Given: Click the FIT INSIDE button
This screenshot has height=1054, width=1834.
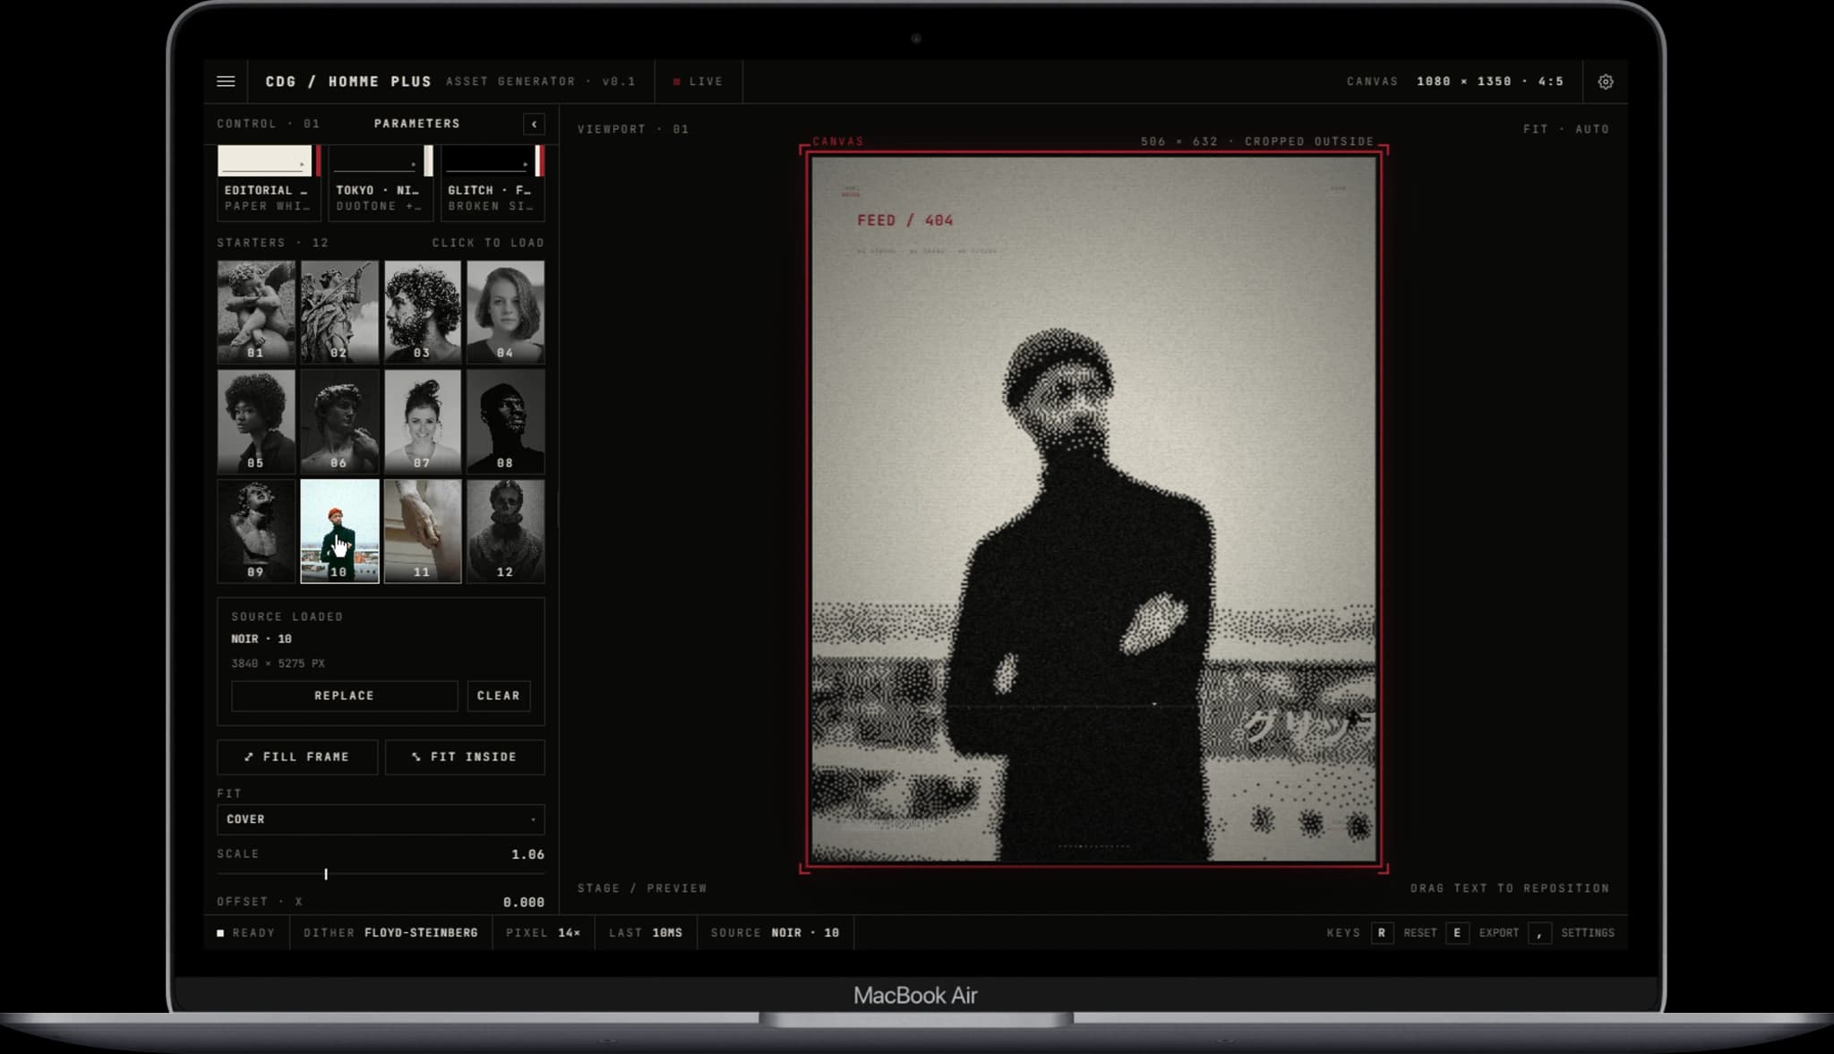Looking at the screenshot, I should pyautogui.click(x=465, y=757).
